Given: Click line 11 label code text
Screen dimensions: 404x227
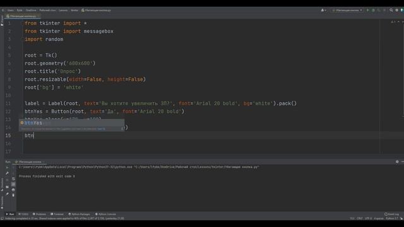Looking at the screenshot, I should pyautogui.click(x=160, y=103).
